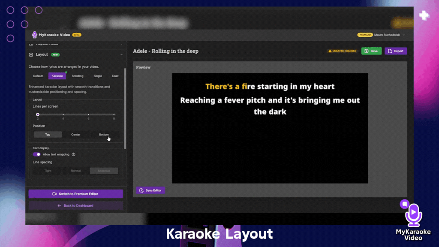Screen dimensions: 439x247
Task: Switch to Premium Editor
Action: pyautogui.click(x=75, y=194)
